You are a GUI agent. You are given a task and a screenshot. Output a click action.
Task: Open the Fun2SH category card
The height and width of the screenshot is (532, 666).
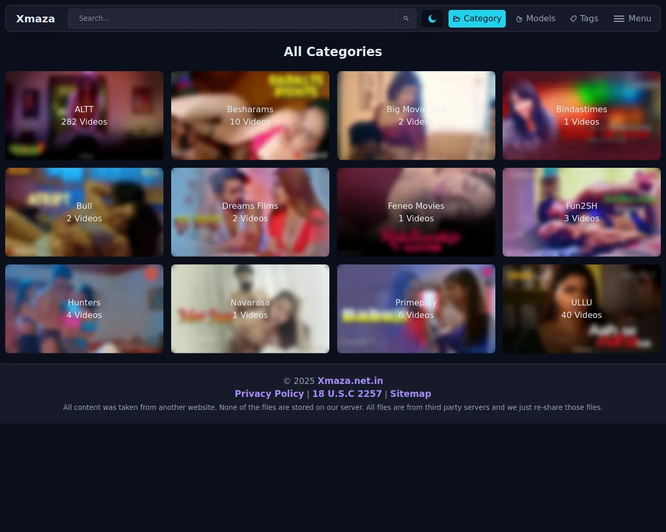pos(582,212)
